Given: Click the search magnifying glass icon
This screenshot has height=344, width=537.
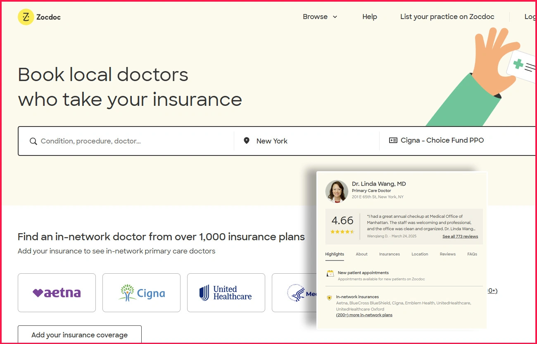Looking at the screenshot, I should [33, 141].
